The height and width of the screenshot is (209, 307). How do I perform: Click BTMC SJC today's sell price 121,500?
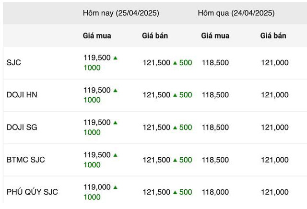tap(156, 160)
